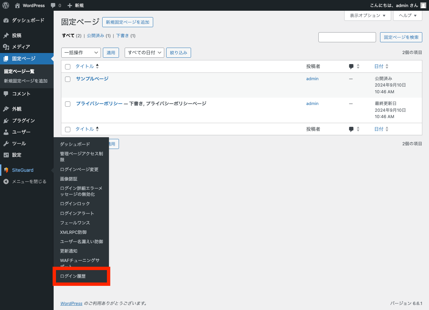Open the site home icon labeled WordPress
This screenshot has width=429, height=310.
[17, 5]
